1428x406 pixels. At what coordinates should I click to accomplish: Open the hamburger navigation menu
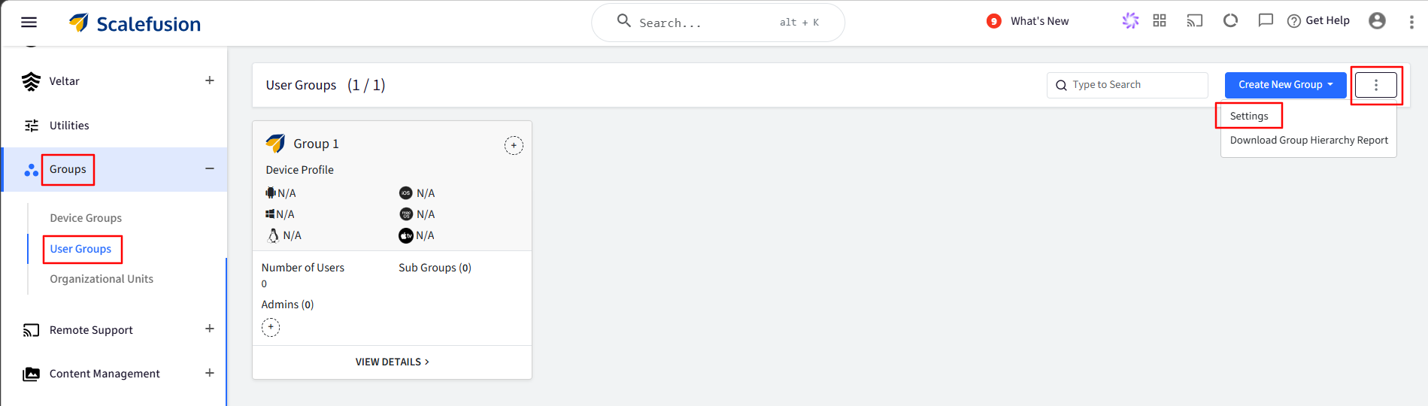click(29, 22)
